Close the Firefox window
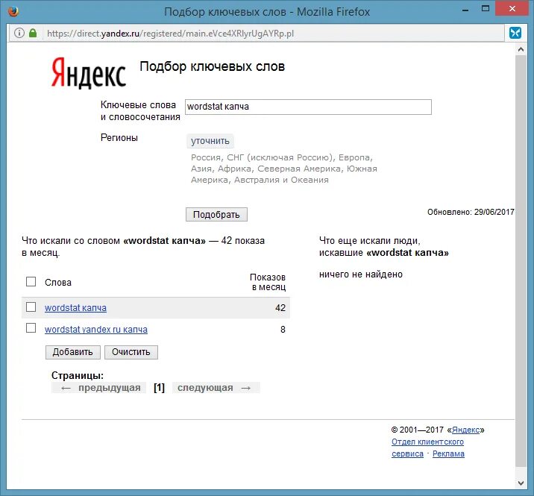Screen dimensions: 534x496 click(512, 9)
